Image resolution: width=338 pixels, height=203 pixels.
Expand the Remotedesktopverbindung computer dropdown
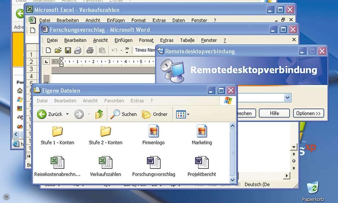pyautogui.click(x=287, y=98)
